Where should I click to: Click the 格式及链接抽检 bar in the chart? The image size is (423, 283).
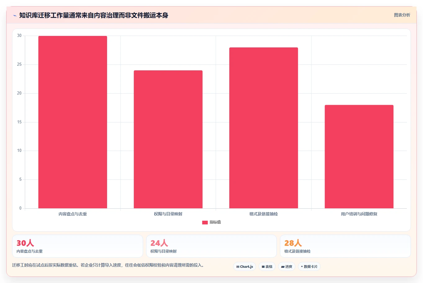click(x=263, y=128)
